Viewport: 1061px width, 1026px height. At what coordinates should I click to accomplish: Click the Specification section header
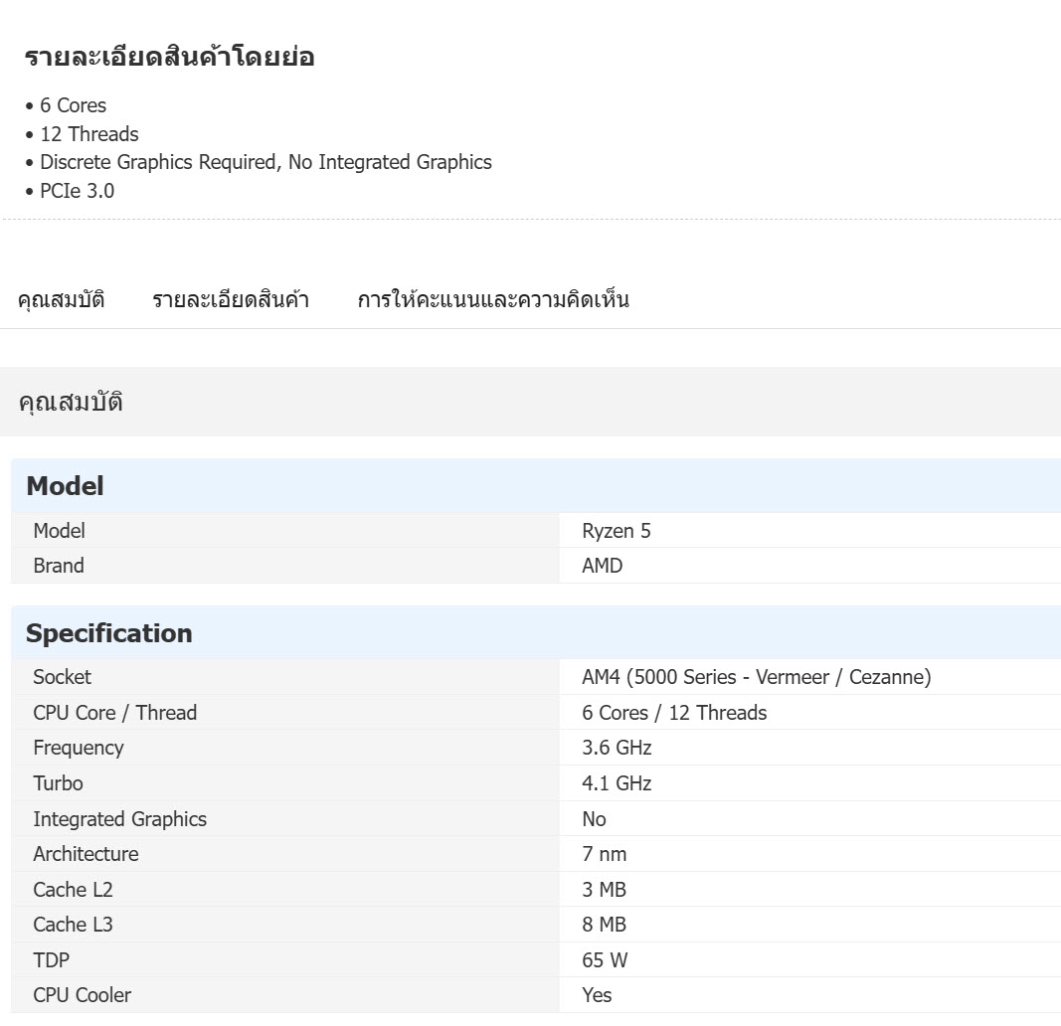coord(109,633)
